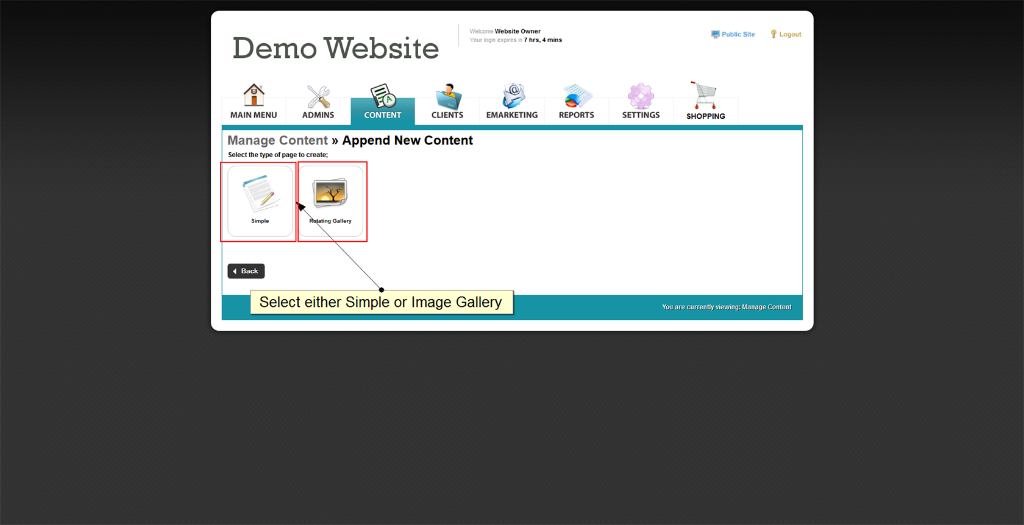Open Admins via the wrench icon
Viewport: 1024px width, 525px height.
[x=318, y=96]
